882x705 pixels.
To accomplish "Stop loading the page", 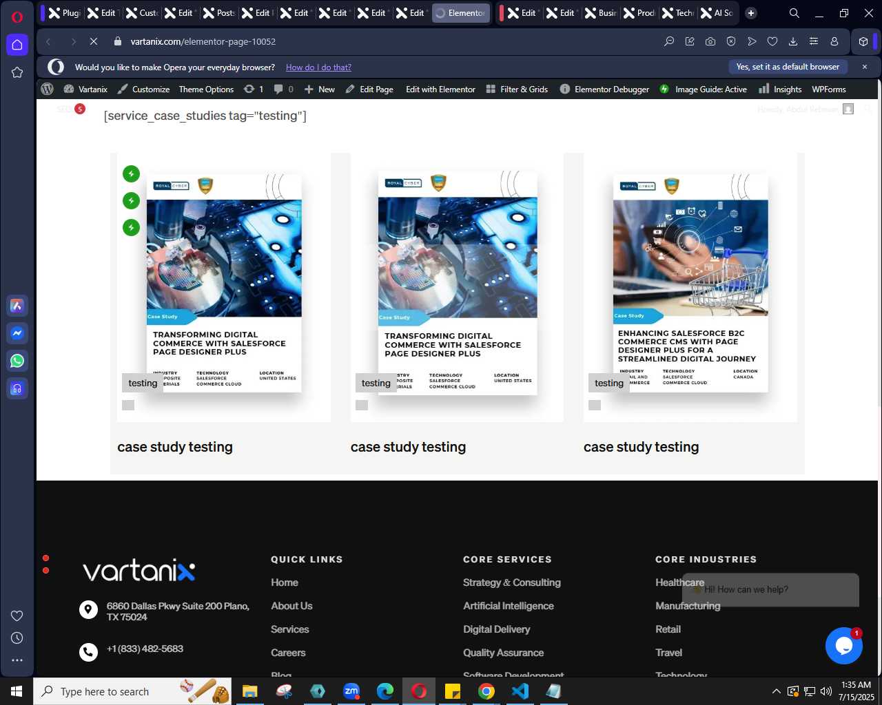I will click(x=94, y=41).
